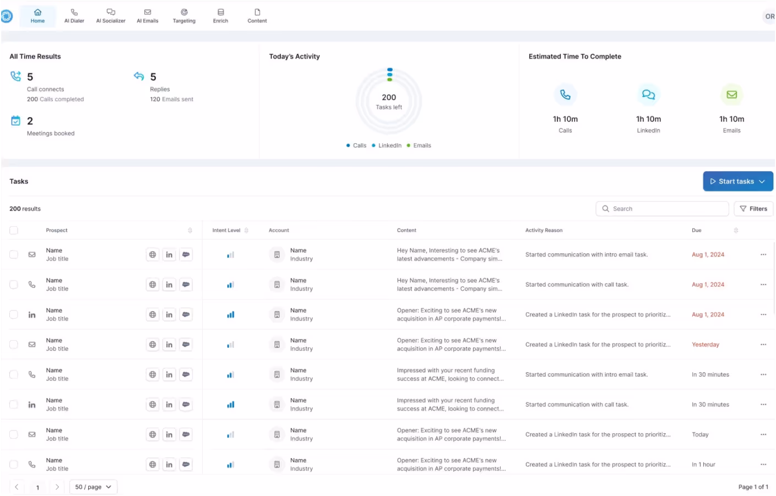Click the Meetings booked calendar icon

tap(16, 121)
